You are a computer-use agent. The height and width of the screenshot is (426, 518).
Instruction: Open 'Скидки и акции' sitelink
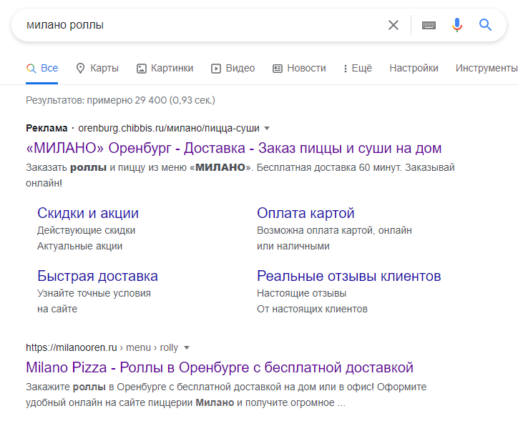pyautogui.click(x=88, y=213)
